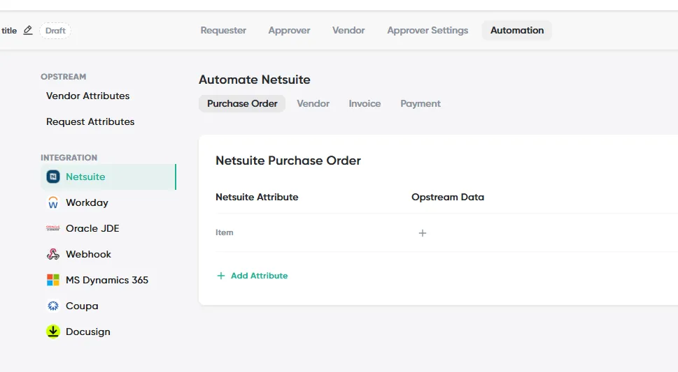The height and width of the screenshot is (372, 678).
Task: Open Vendor Attributes in the sidebar
Action: click(x=87, y=96)
